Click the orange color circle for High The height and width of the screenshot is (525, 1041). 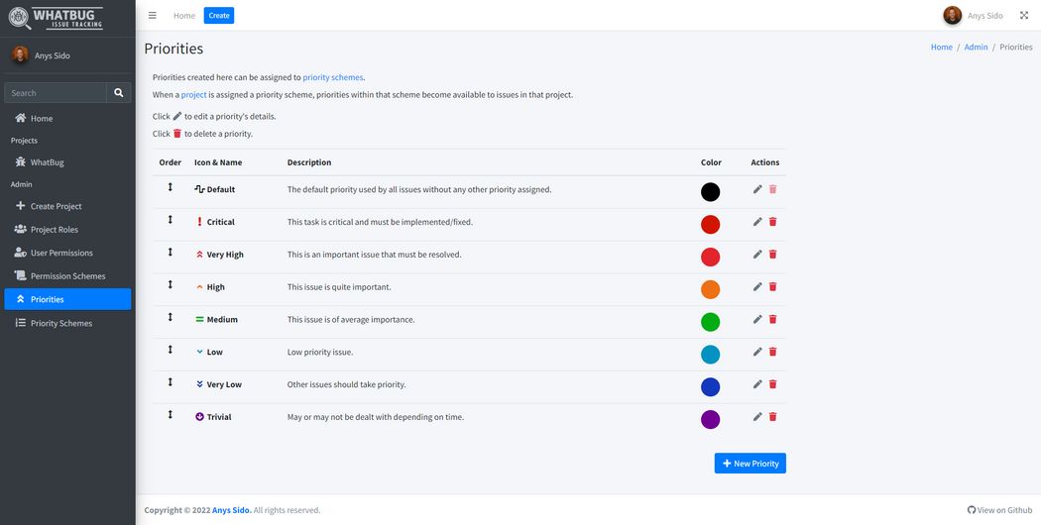coord(710,289)
